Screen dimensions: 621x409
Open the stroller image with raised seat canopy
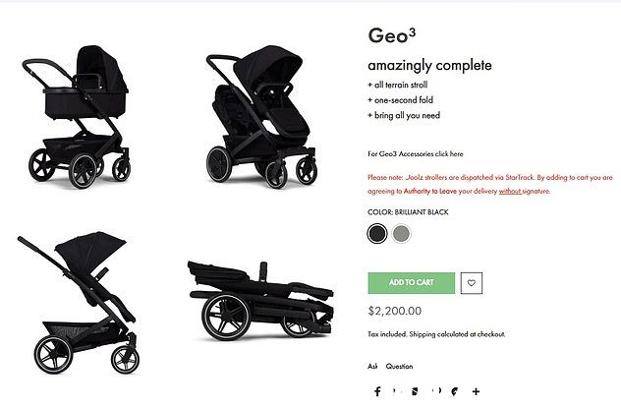(x=261, y=117)
